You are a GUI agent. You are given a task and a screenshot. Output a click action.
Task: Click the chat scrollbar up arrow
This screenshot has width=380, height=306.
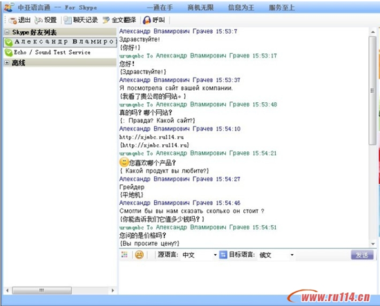pos(372,32)
